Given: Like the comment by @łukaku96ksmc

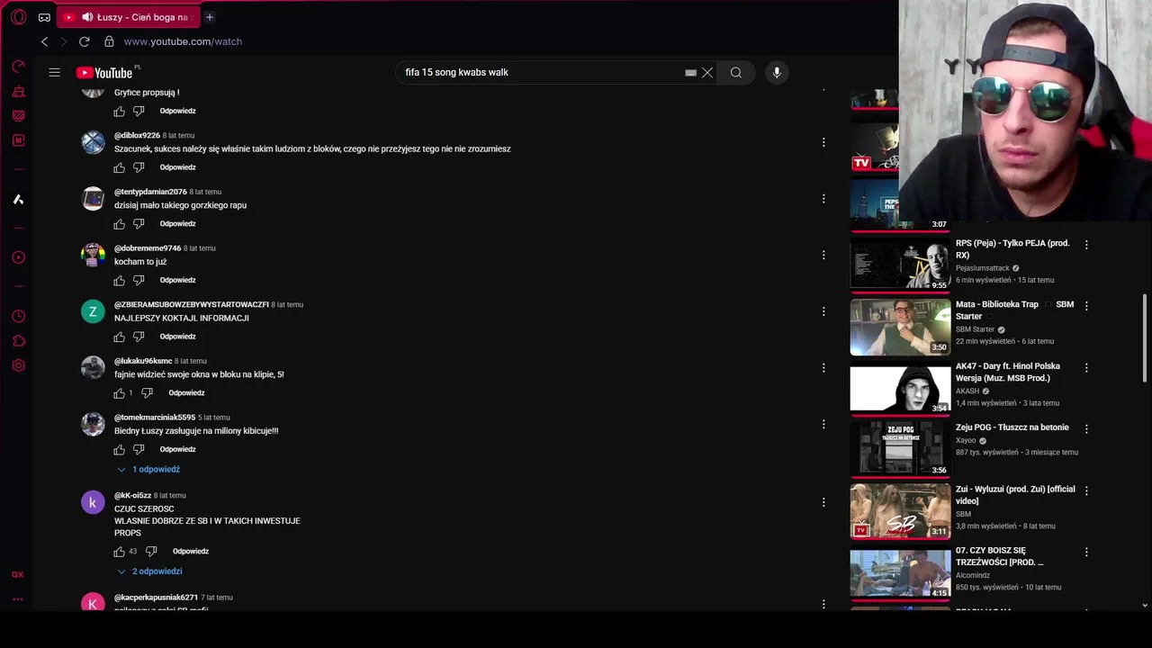Looking at the screenshot, I should (119, 393).
